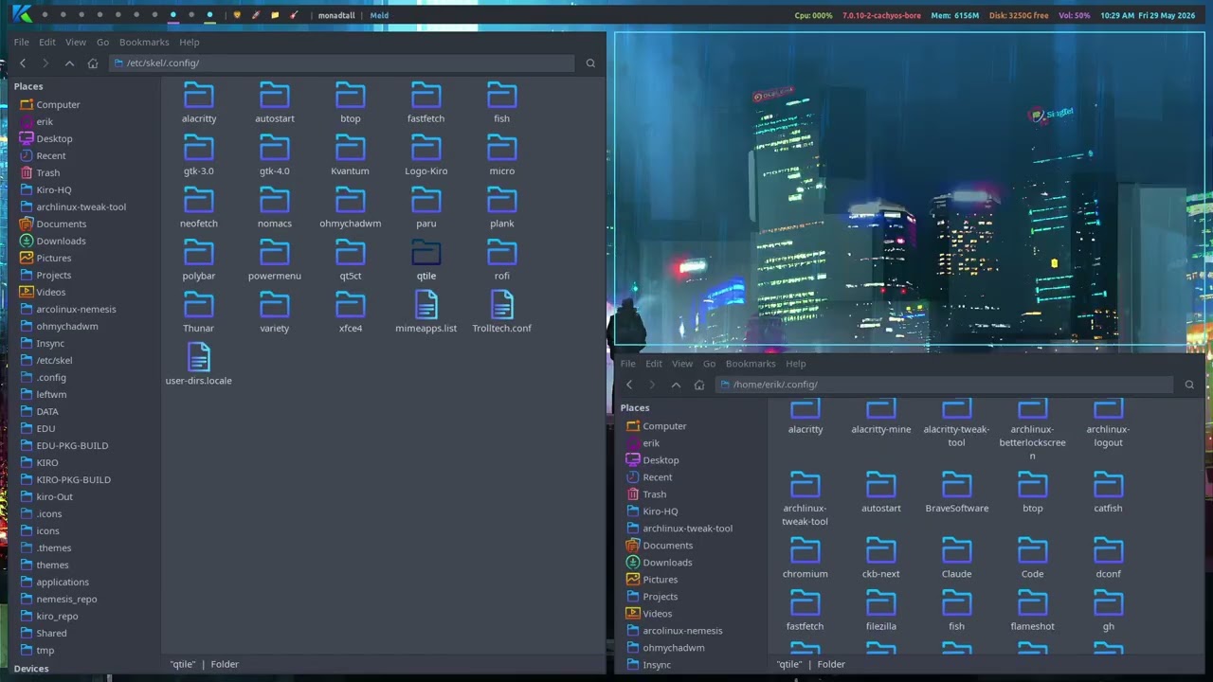Open the Edit menu in the /etc/skel window
Image resolution: width=1213 pixels, height=682 pixels.
pos(47,43)
